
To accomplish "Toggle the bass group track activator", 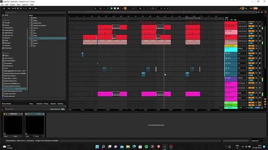I will 251,78.
